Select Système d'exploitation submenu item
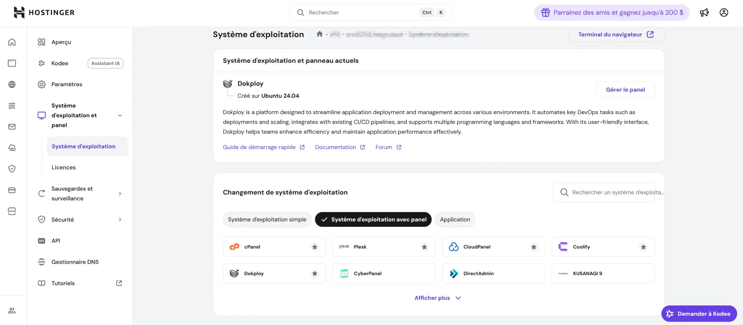 pyautogui.click(x=87, y=147)
